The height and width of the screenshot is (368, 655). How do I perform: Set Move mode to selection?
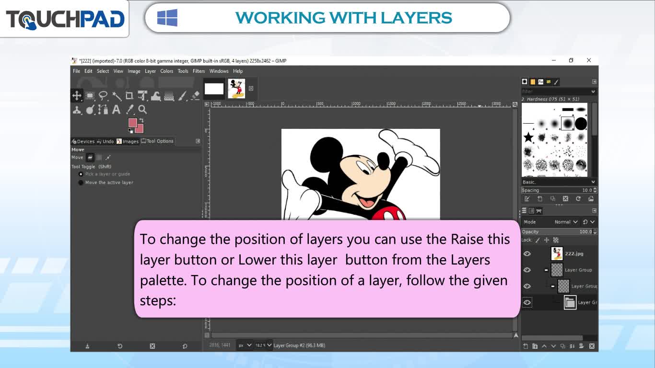click(99, 157)
